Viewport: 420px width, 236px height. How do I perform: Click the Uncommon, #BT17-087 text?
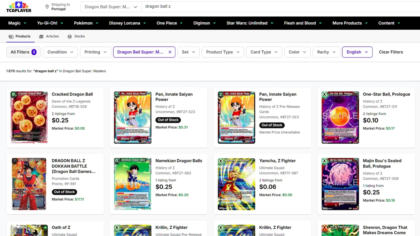click(x=279, y=173)
